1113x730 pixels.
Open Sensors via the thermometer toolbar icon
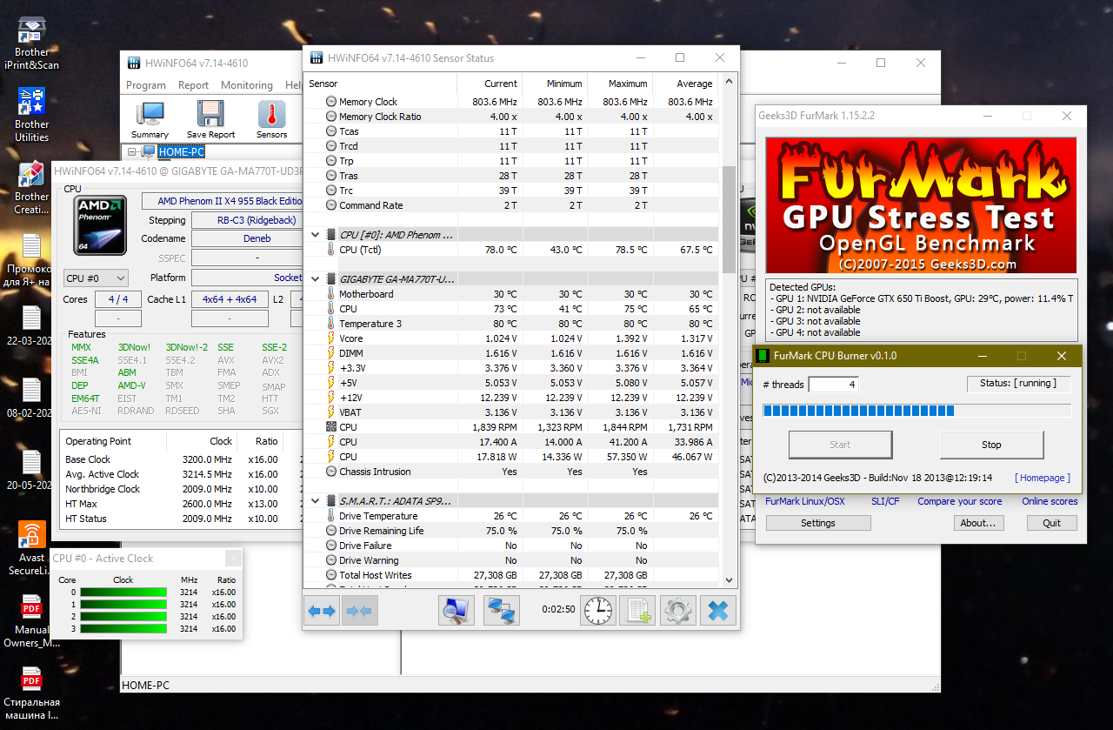[271, 119]
